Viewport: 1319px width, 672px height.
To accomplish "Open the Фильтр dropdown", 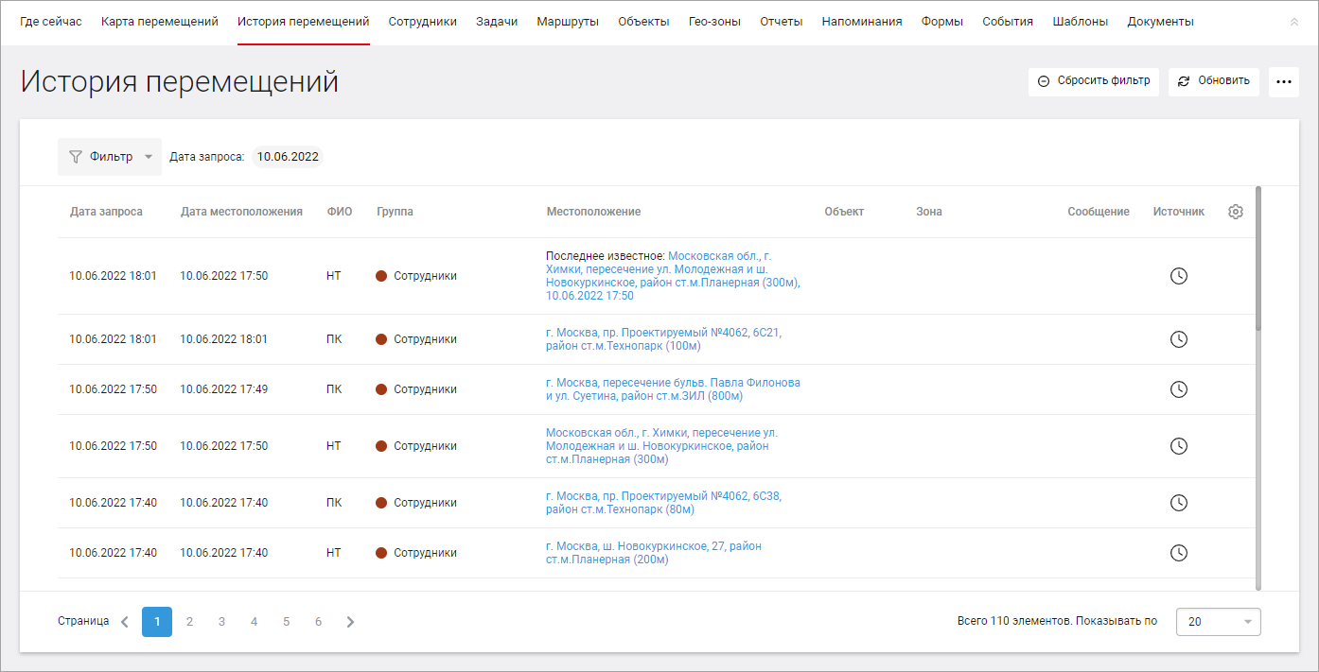I will point(110,157).
